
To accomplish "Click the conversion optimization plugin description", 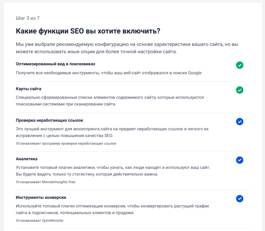I will tap(112, 209).
